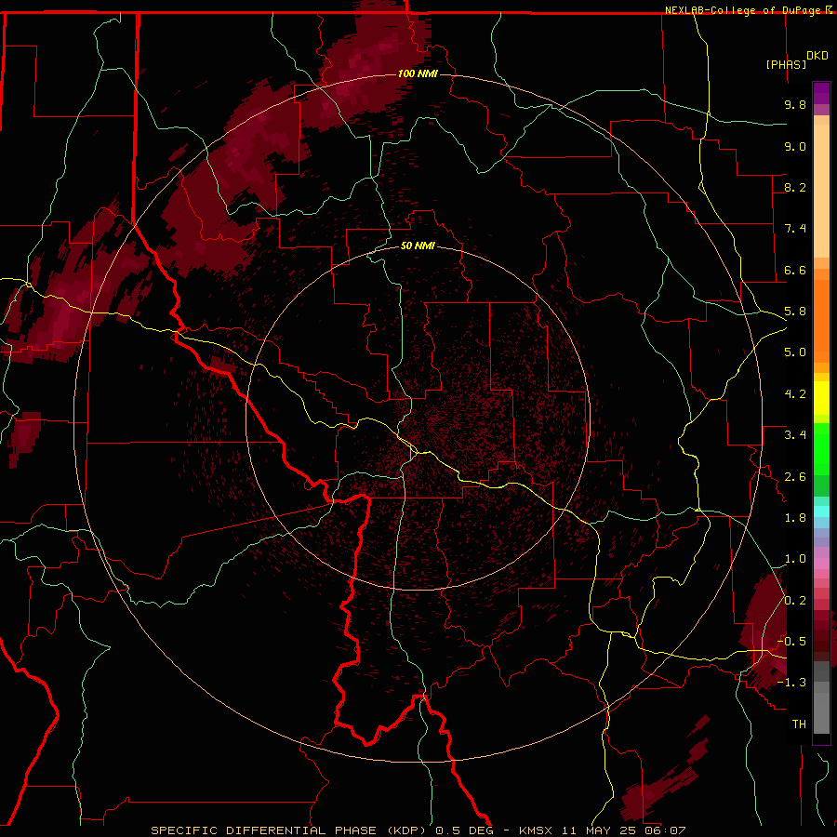Click the [PHAS] units label
The height and width of the screenshot is (837, 837).
786,64
